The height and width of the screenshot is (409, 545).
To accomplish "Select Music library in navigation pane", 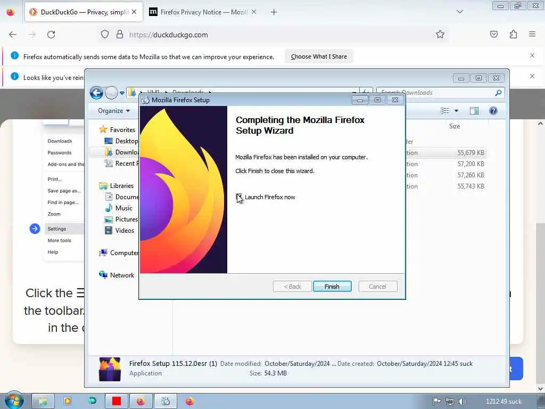I will coord(123,208).
